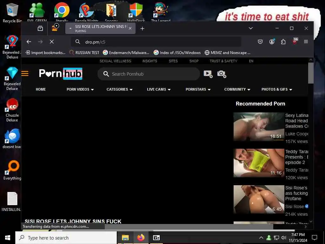The height and width of the screenshot is (244, 325).
Task: Click the upload photo camera icon
Action: click(222, 74)
